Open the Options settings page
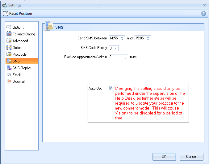209x164 pixels. 22,27
